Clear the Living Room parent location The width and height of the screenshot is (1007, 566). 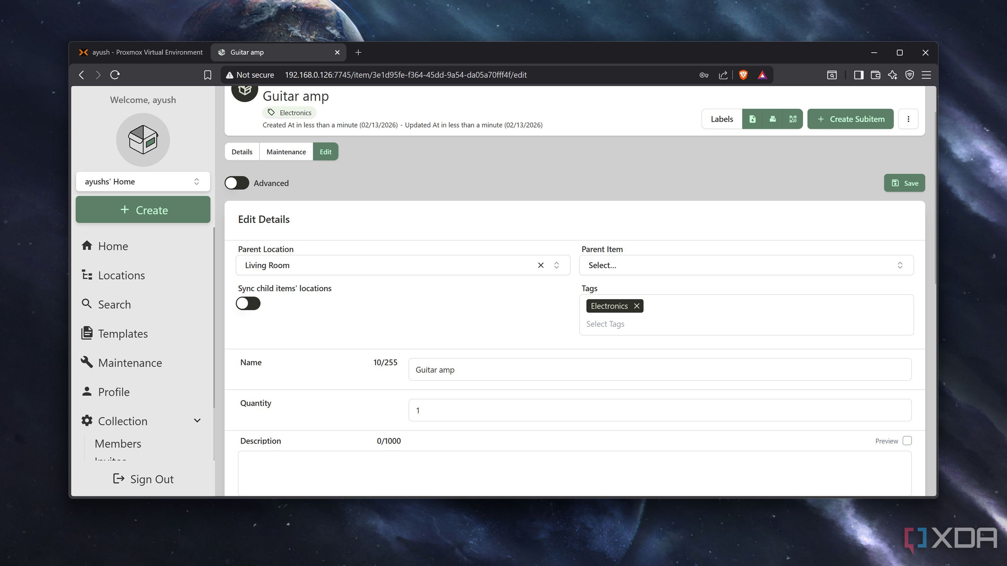point(541,265)
